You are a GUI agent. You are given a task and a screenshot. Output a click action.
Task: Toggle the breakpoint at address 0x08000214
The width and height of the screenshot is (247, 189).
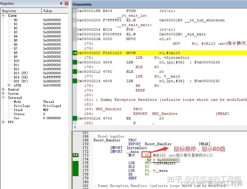(x=74, y=81)
